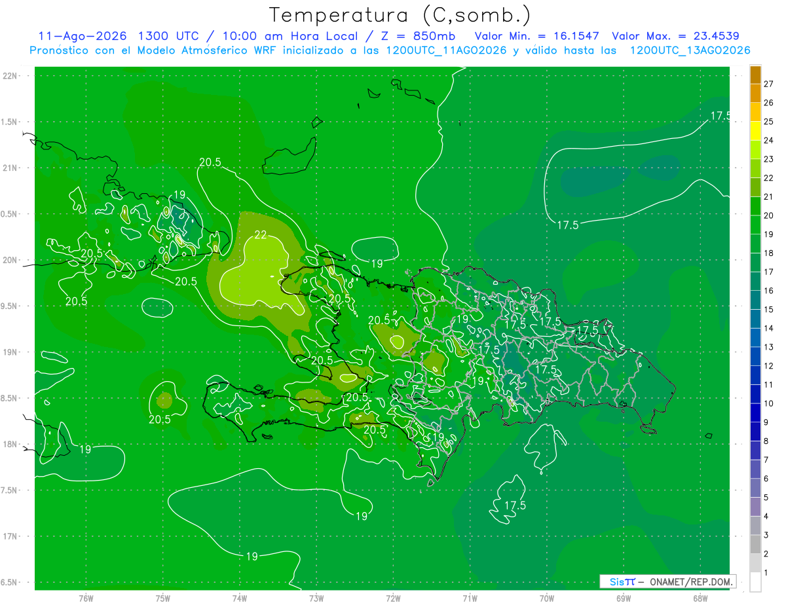786x607 pixels.
Task: Select longitude axis label "73W"
Action: (316, 598)
